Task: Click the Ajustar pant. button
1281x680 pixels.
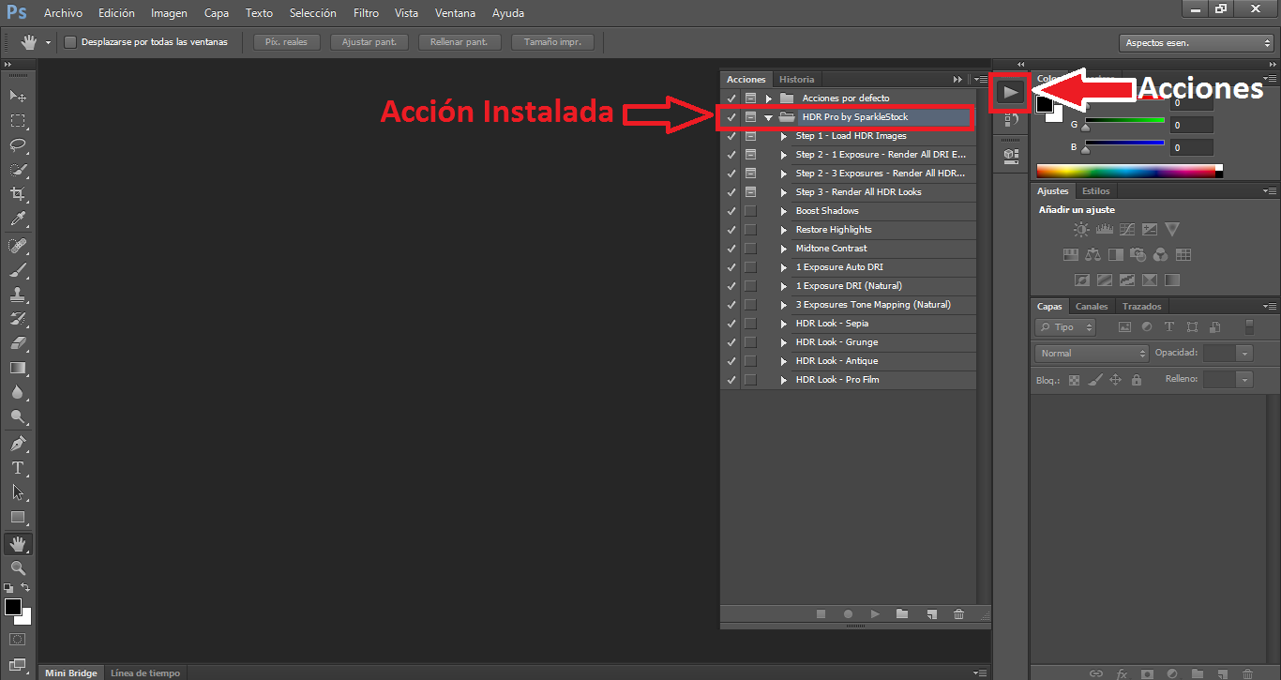Action: [369, 42]
